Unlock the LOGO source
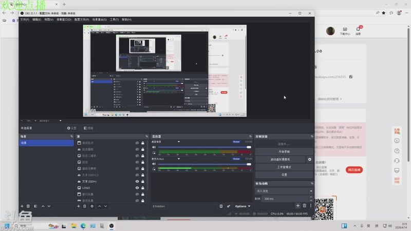 [143, 188]
